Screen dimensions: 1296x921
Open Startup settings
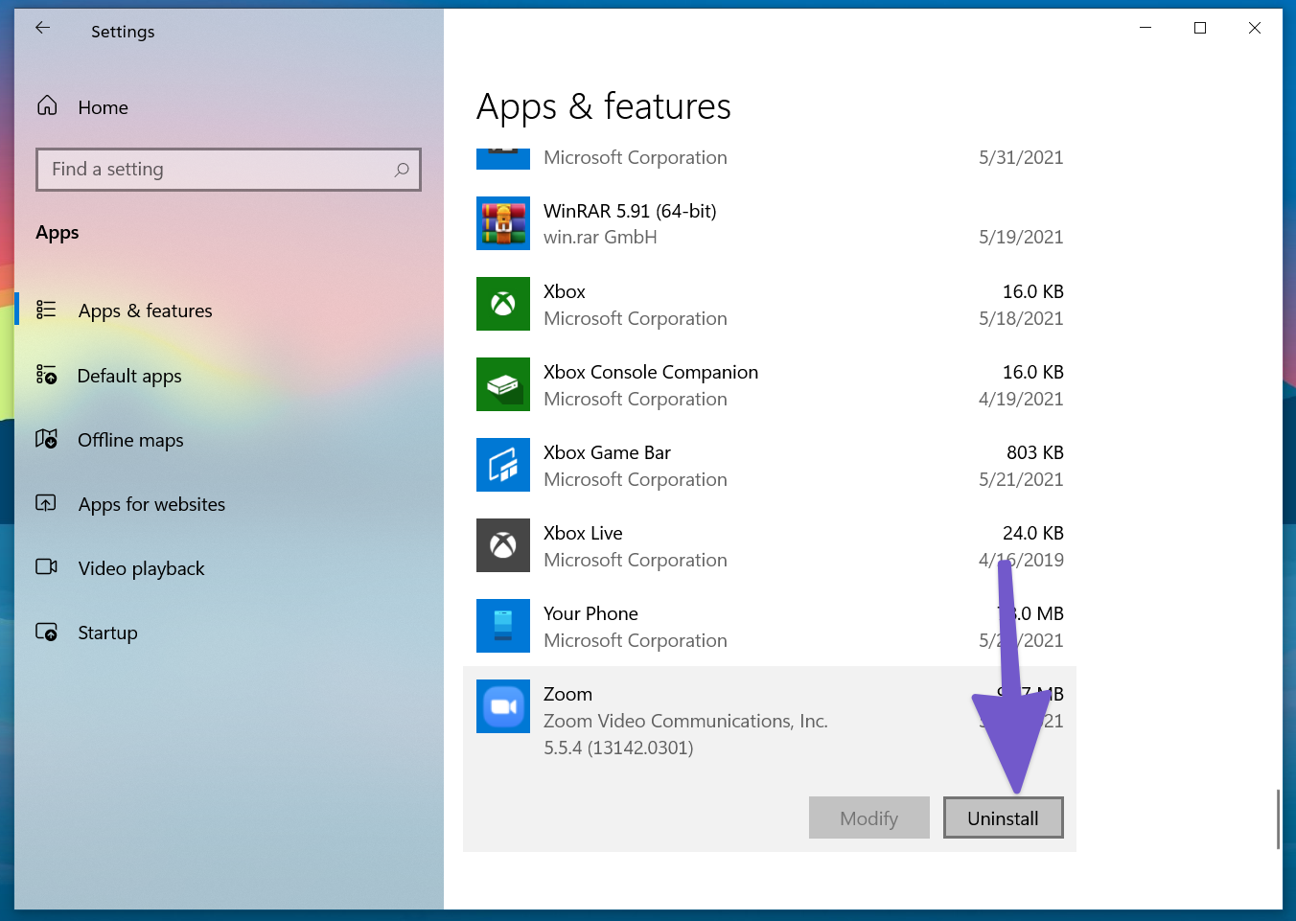coord(107,633)
